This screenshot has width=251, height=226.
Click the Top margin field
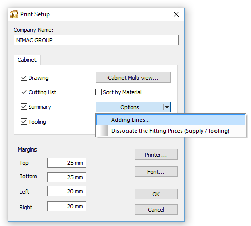[66, 163]
